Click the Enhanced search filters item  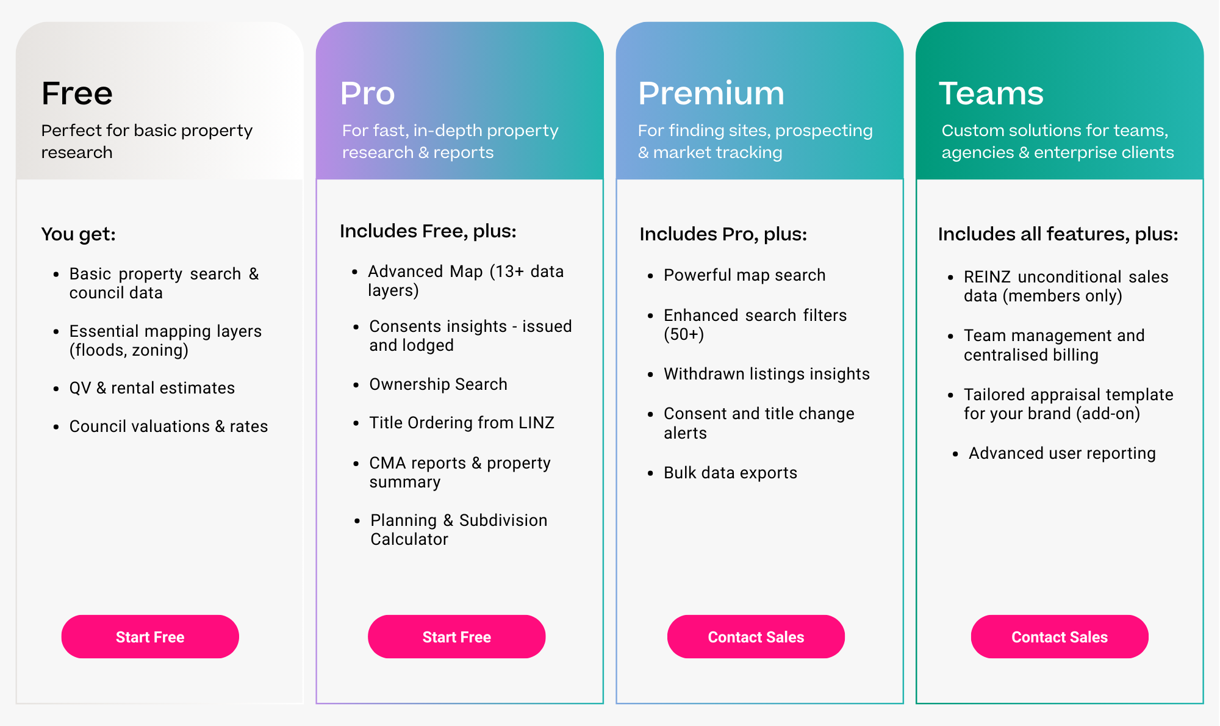click(x=755, y=325)
